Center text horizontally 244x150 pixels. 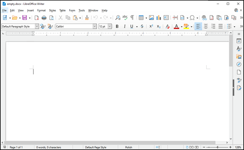pos(206,26)
